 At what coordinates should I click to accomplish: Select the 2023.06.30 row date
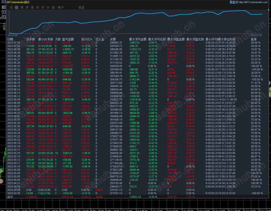(x=14, y=49)
